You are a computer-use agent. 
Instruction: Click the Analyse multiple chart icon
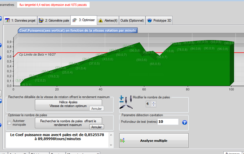pos(122,141)
